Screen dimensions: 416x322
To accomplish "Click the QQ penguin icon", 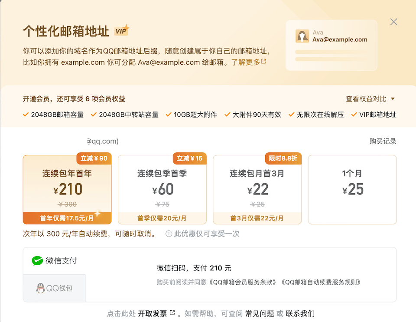I will pos(40,288).
